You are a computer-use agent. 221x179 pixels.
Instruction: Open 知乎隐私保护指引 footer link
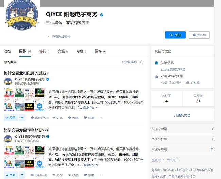coord(202,170)
